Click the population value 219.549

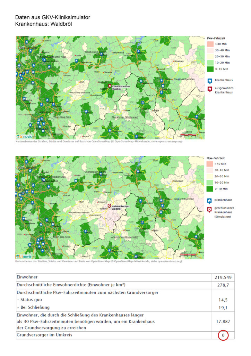click(x=223, y=277)
